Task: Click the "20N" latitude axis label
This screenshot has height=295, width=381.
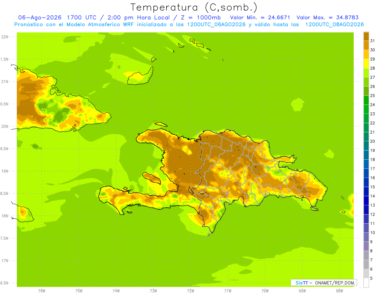Action: coord(5,127)
